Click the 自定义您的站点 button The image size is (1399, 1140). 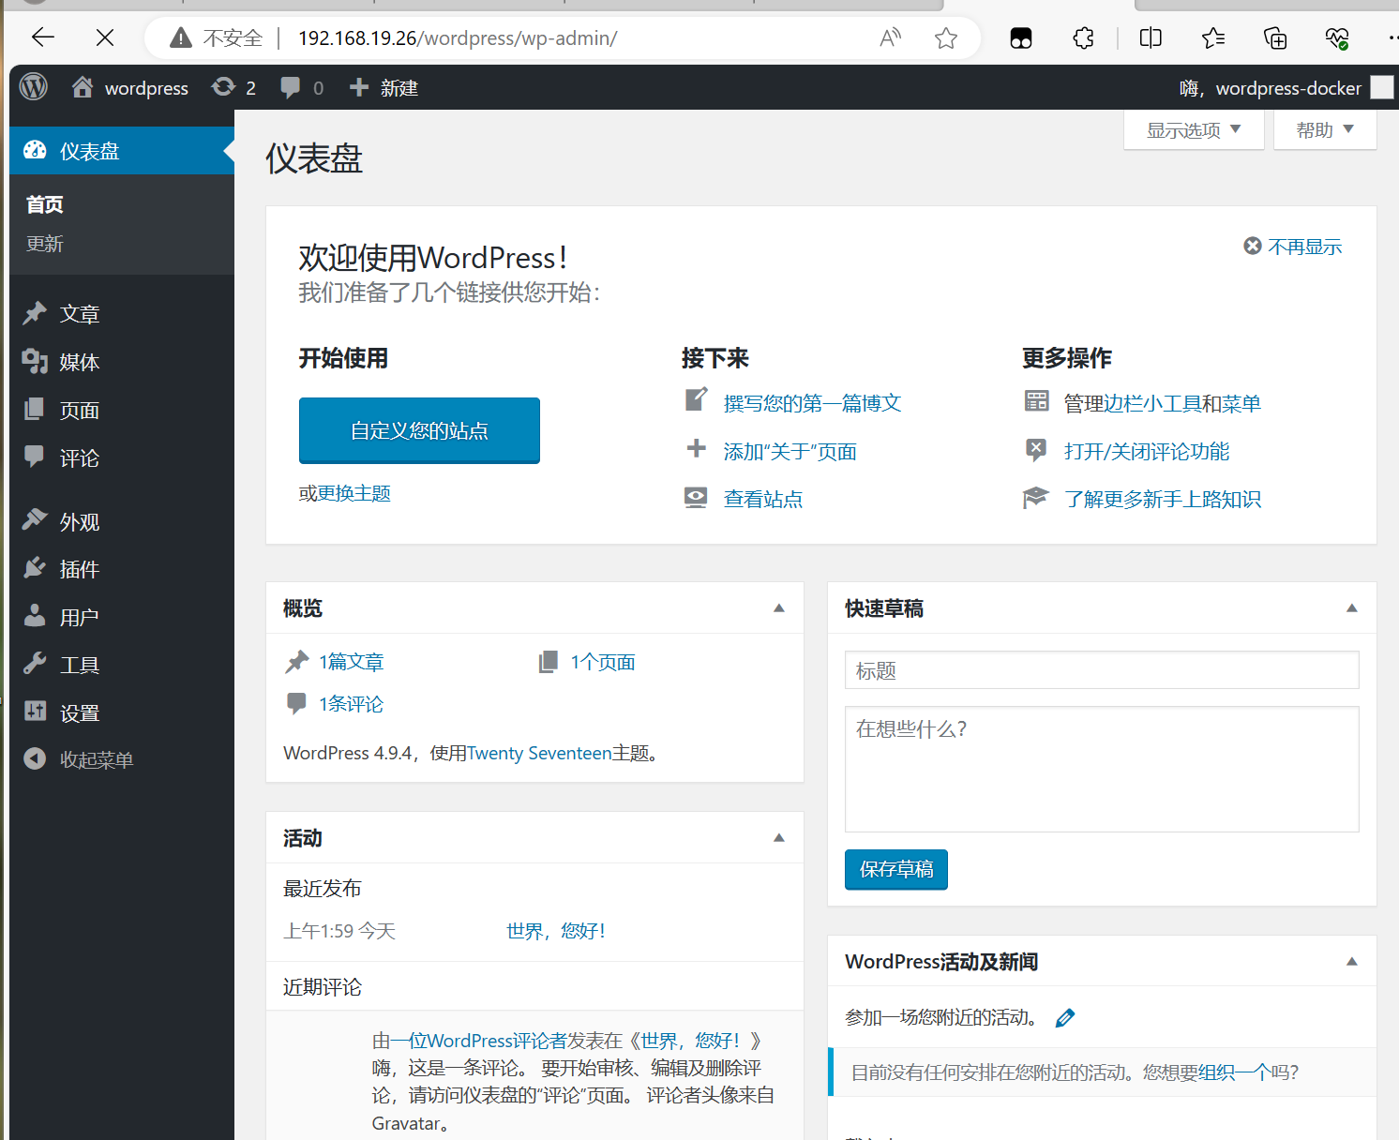click(419, 430)
